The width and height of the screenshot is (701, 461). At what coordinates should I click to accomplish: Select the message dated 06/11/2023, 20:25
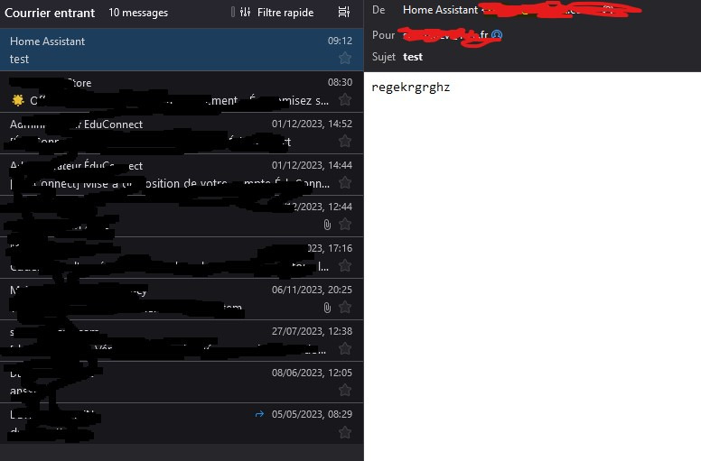[182, 299]
